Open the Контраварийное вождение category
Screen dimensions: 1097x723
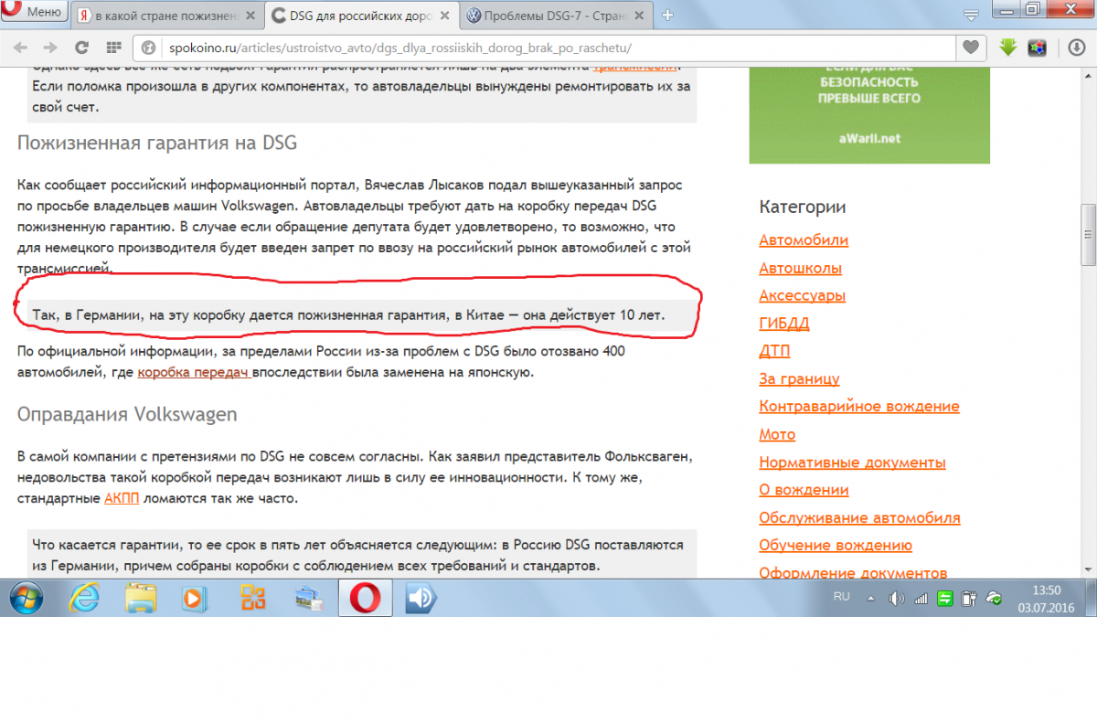[859, 407]
